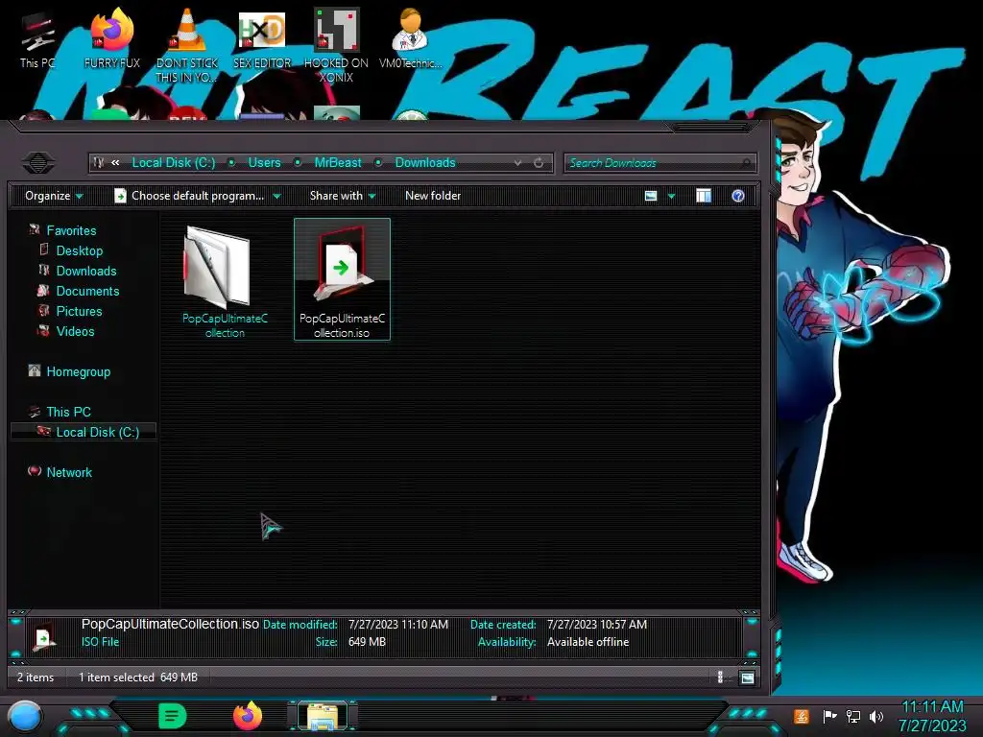983x737 pixels.
Task: Change the view icon layout
Action: click(651, 196)
